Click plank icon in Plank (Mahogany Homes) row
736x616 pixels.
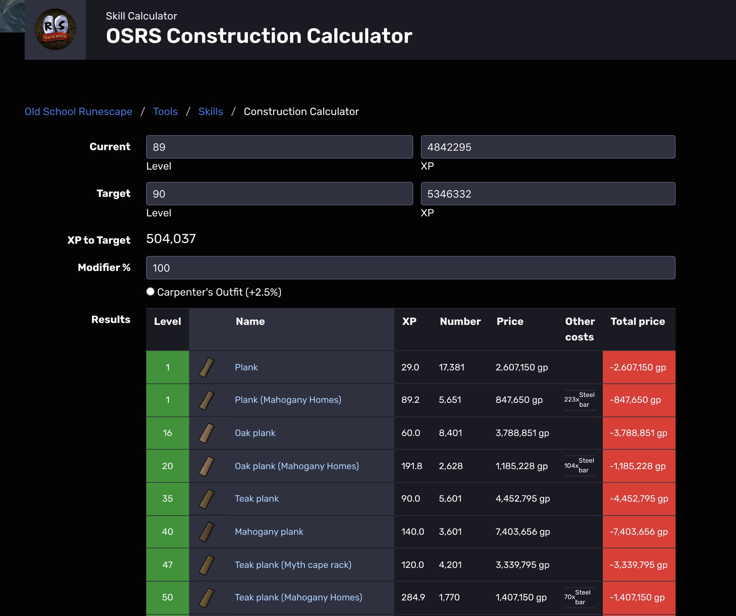pyautogui.click(x=207, y=400)
